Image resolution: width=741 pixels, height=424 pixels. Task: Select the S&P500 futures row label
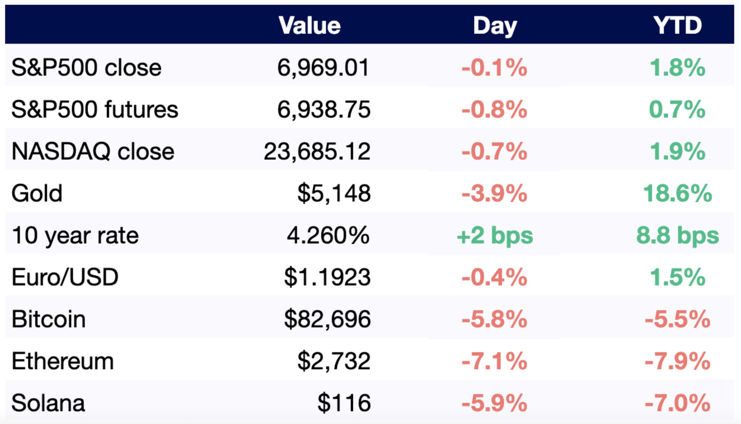[x=95, y=110]
